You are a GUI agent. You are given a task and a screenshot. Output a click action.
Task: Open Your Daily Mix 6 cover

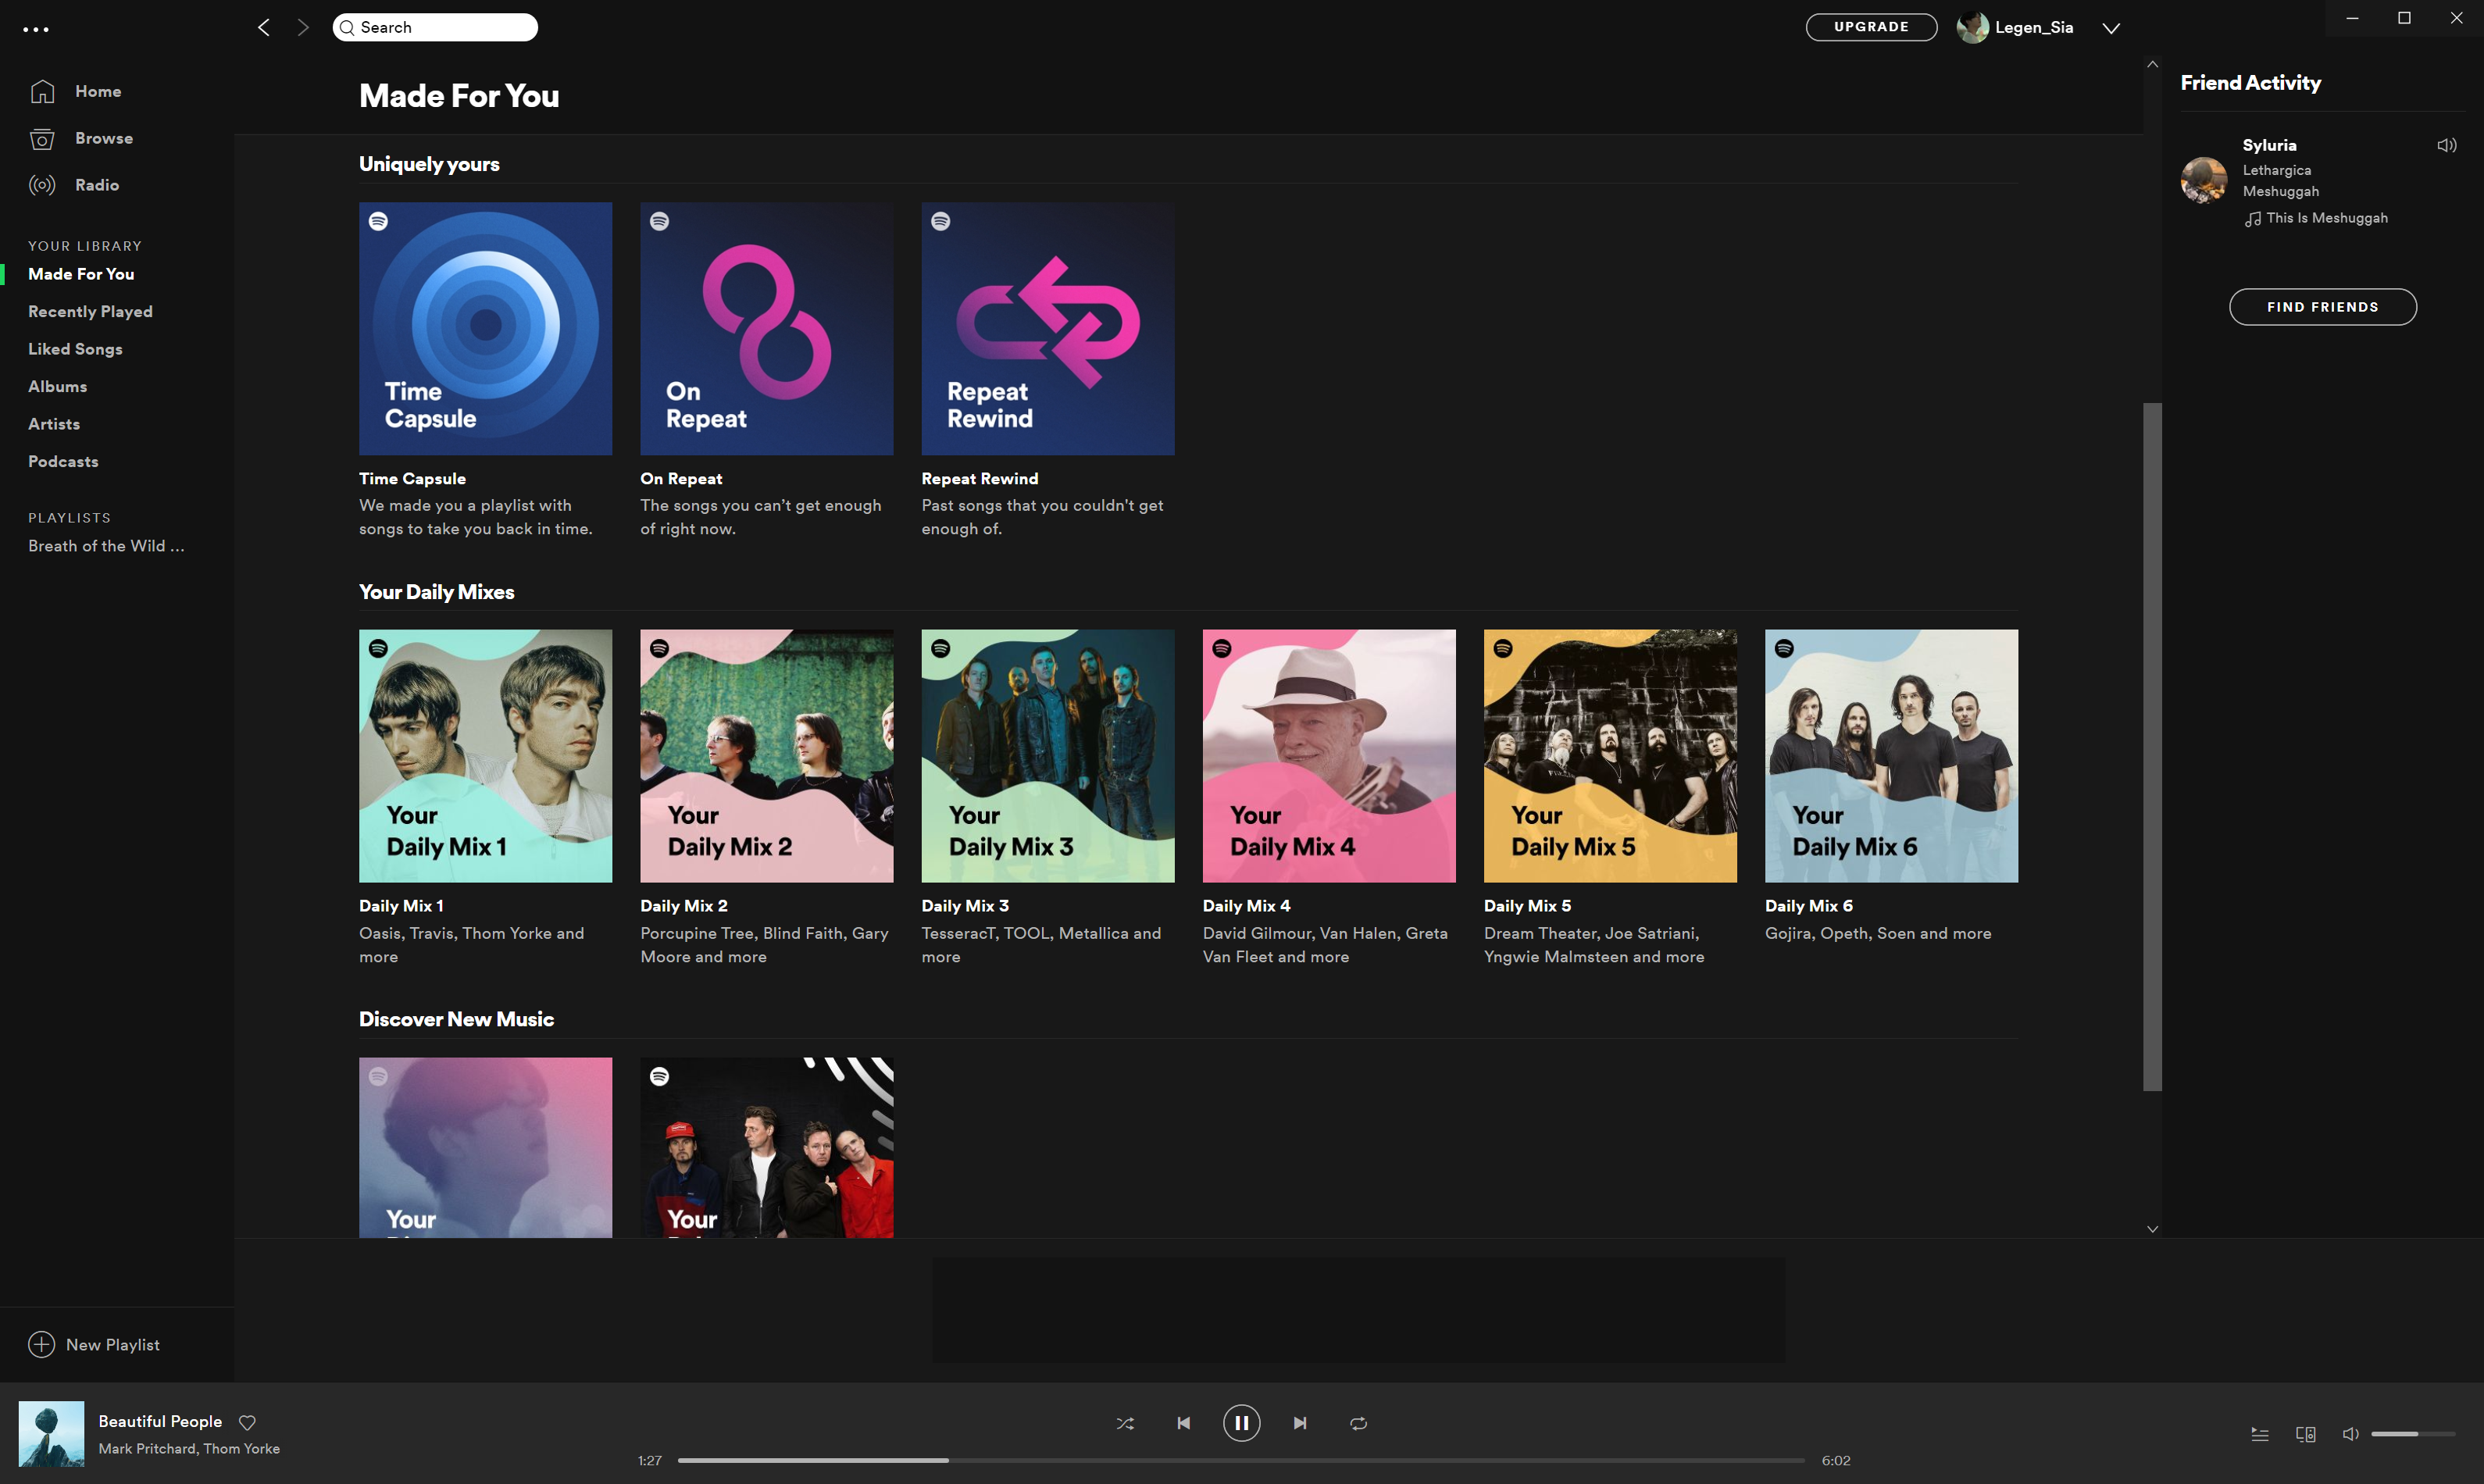[1891, 756]
